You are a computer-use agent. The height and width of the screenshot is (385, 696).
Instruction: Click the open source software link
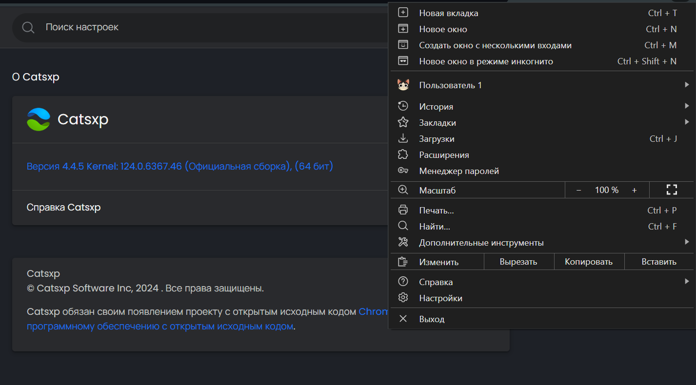160,326
